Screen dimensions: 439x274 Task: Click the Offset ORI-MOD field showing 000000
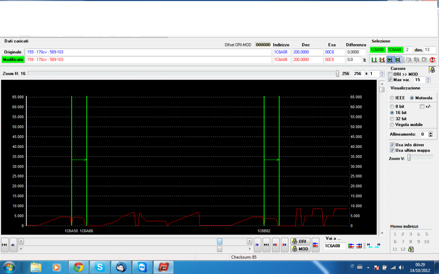coord(263,45)
